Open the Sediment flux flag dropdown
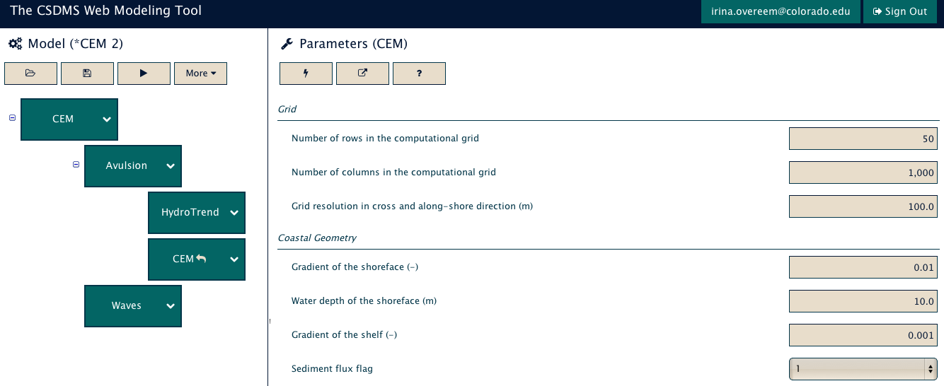Viewport: 944px width, 386px height. [863, 368]
